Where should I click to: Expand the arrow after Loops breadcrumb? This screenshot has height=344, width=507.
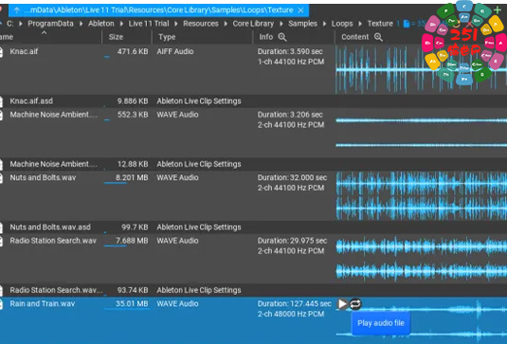pos(360,24)
